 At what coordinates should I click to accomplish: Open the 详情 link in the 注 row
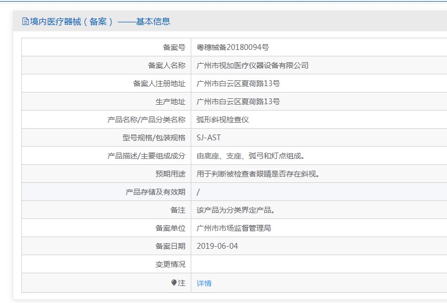click(x=204, y=283)
